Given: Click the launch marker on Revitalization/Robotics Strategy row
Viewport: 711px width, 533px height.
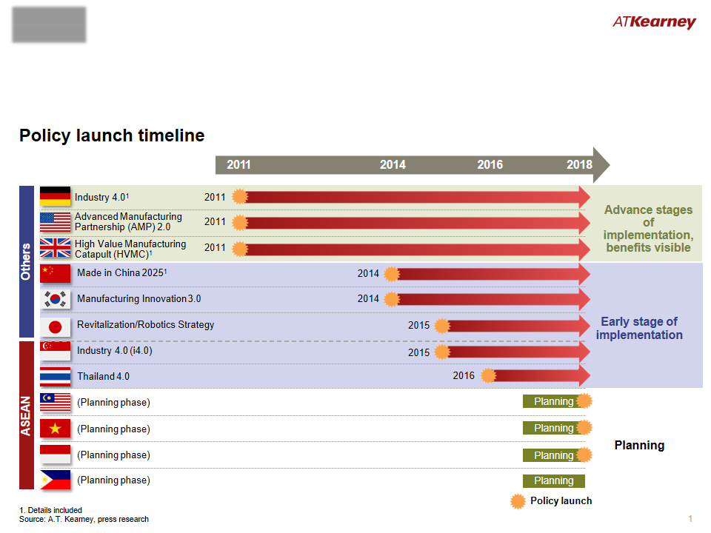Looking at the screenshot, I should (x=442, y=326).
